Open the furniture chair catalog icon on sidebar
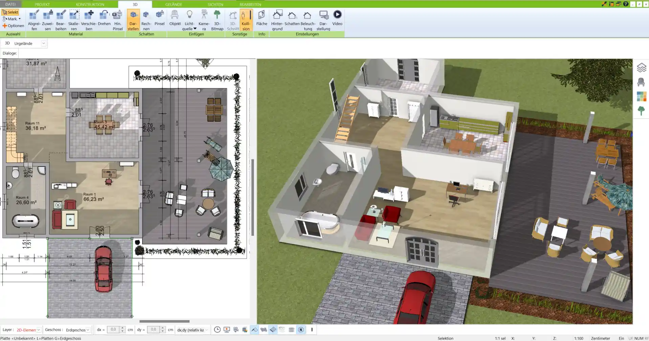Image resolution: width=649 pixels, height=341 pixels. pyautogui.click(x=641, y=82)
